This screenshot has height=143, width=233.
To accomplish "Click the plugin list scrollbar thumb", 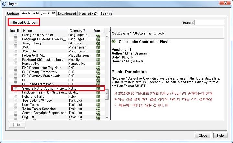I will (x=107, y=94).
